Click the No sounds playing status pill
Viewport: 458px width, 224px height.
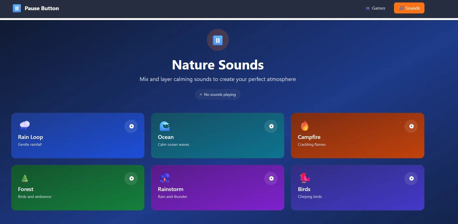click(x=218, y=94)
